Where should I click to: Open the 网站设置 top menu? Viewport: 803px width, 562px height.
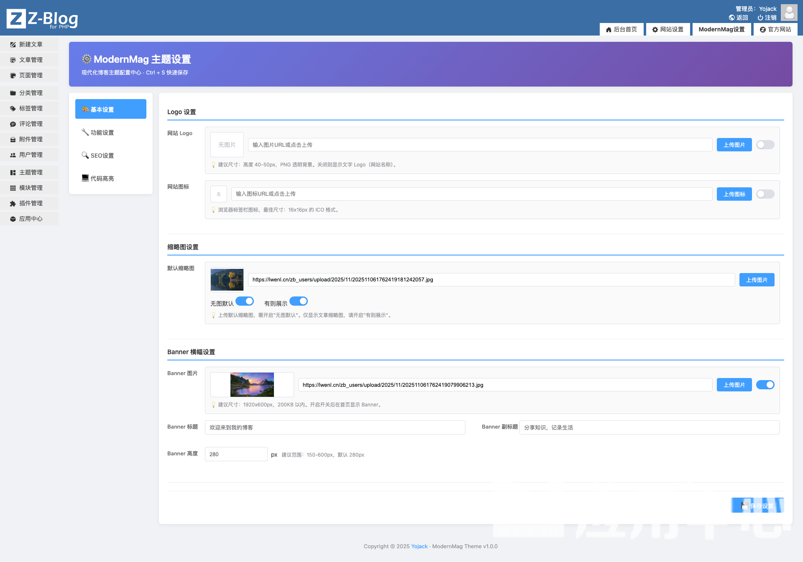667,29
